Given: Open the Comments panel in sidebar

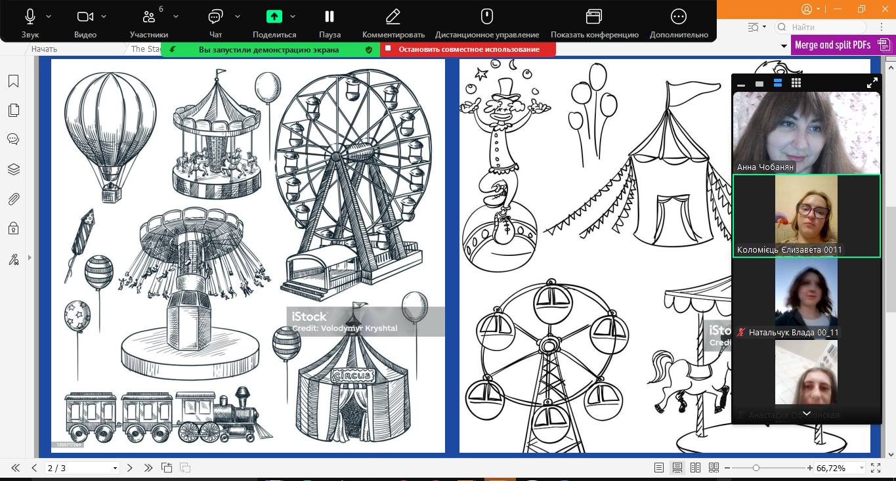Looking at the screenshot, I should 13,139.
